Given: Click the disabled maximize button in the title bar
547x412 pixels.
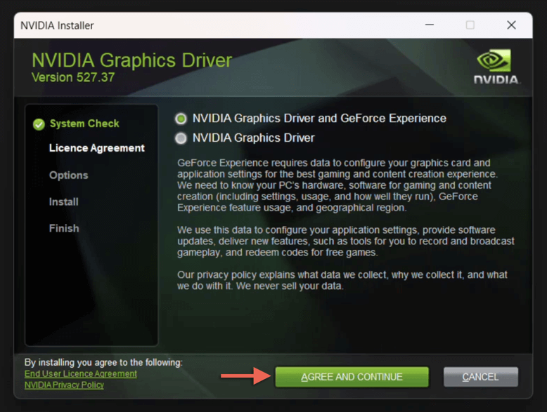Looking at the screenshot, I should pos(470,25).
